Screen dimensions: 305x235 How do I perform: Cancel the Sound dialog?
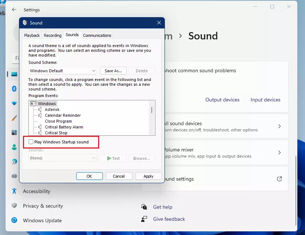point(119,176)
